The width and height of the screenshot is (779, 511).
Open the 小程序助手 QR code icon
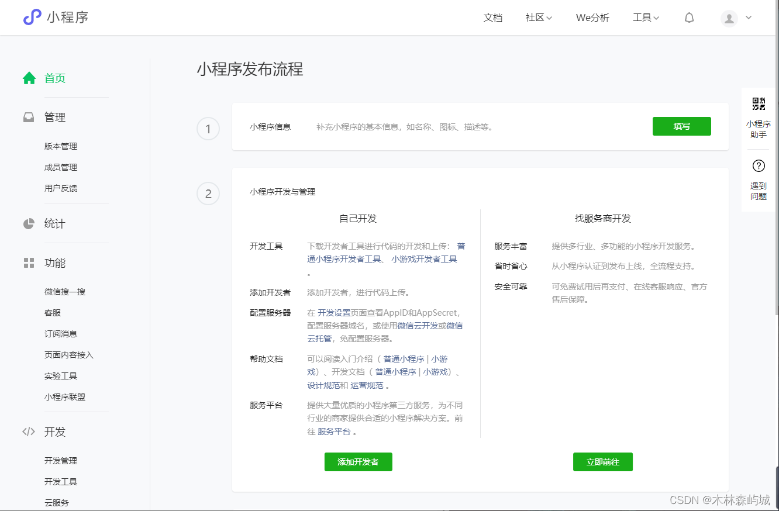(758, 104)
